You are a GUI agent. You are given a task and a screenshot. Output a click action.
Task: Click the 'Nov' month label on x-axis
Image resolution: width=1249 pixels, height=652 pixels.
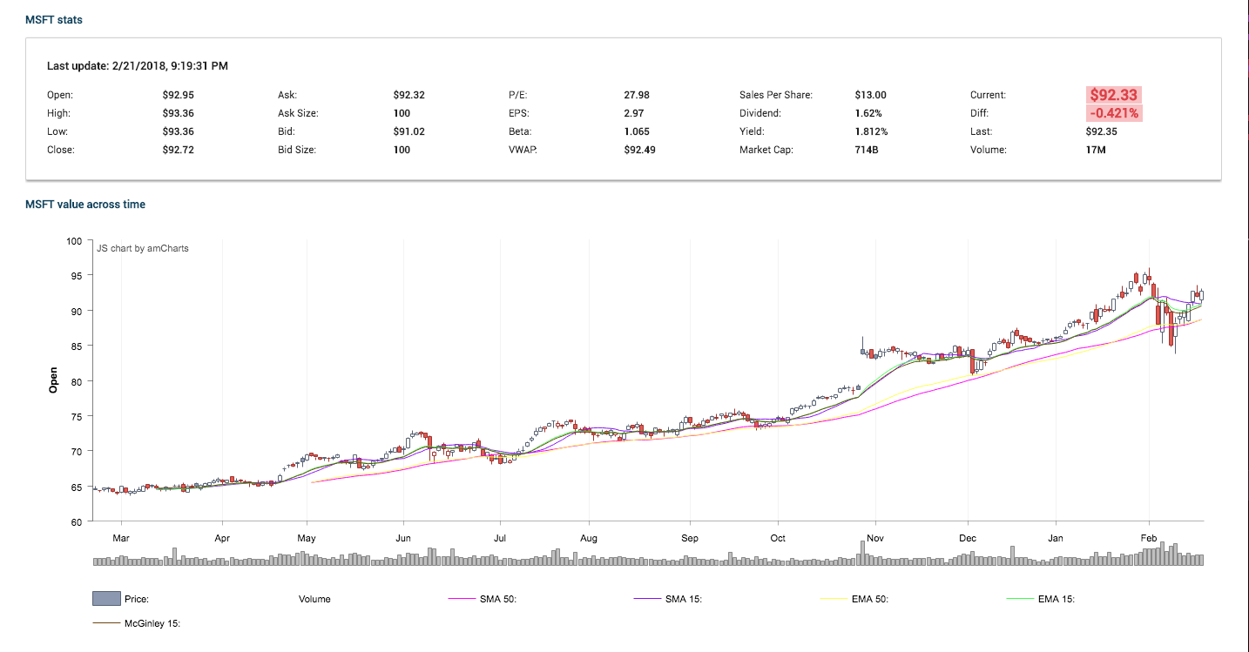(875, 538)
